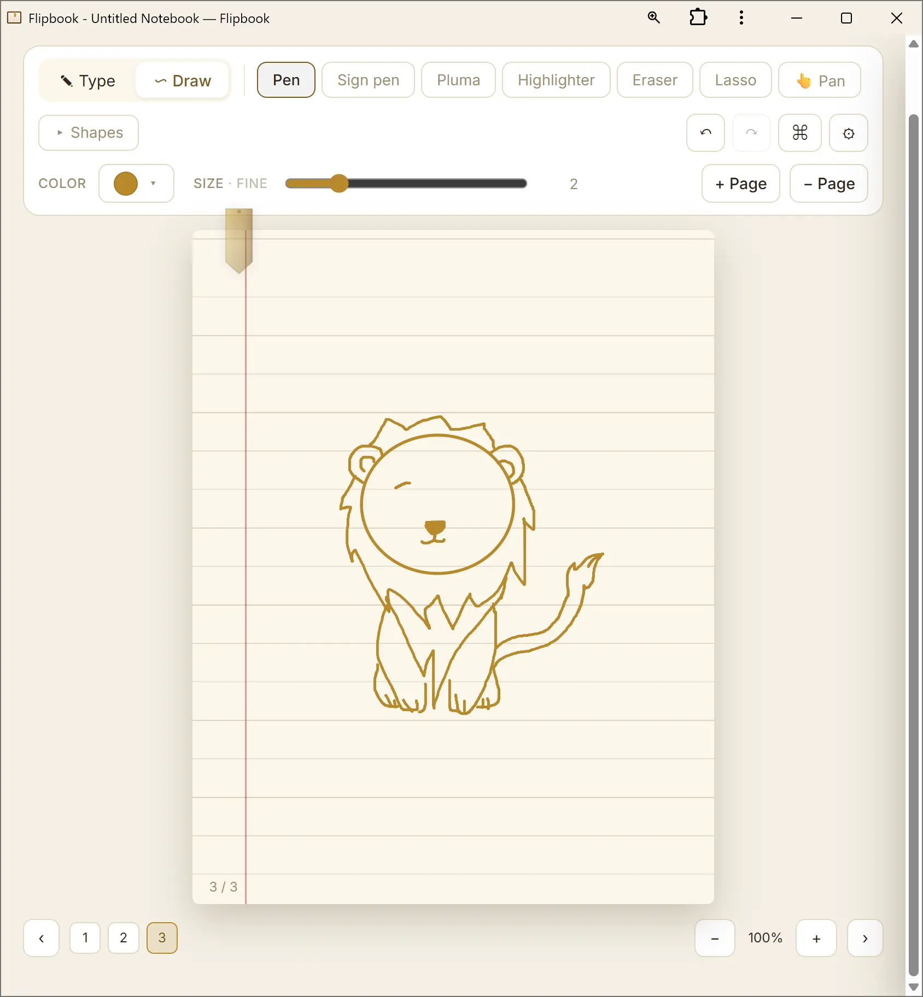Select the Eraser tool
This screenshot has width=923, height=997.
[x=655, y=80]
